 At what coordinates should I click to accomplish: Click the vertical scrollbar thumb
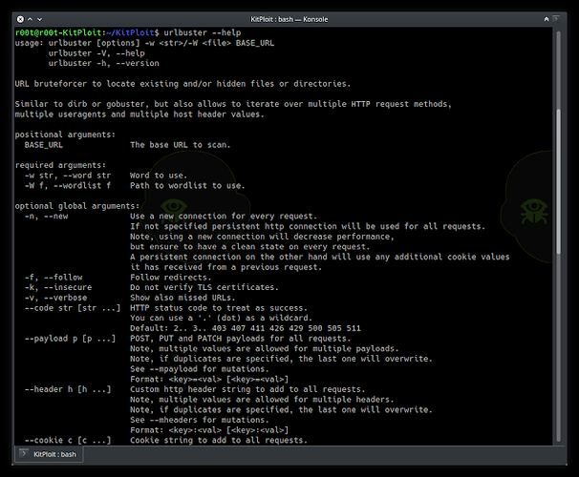point(558,180)
